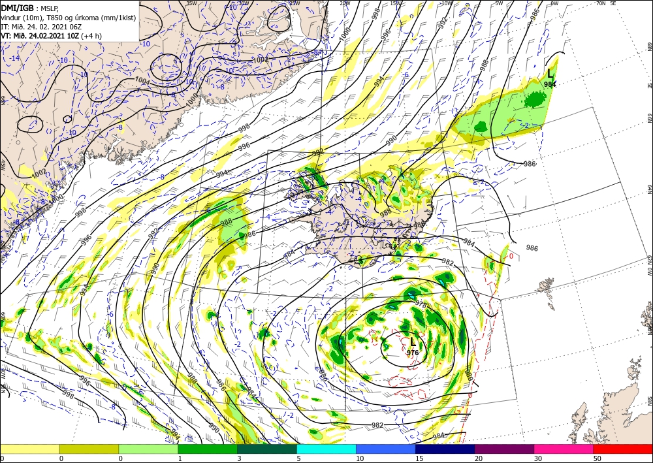The image size is (653, 463).
Task: Click the olive-yellow legend swatch
Action: [x=89, y=449]
